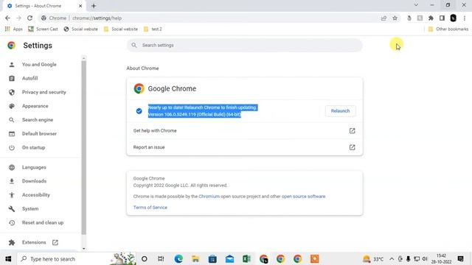Viewport: 472px width, 265px height.
Task: Focus the Search settings field
Action: coord(244,46)
